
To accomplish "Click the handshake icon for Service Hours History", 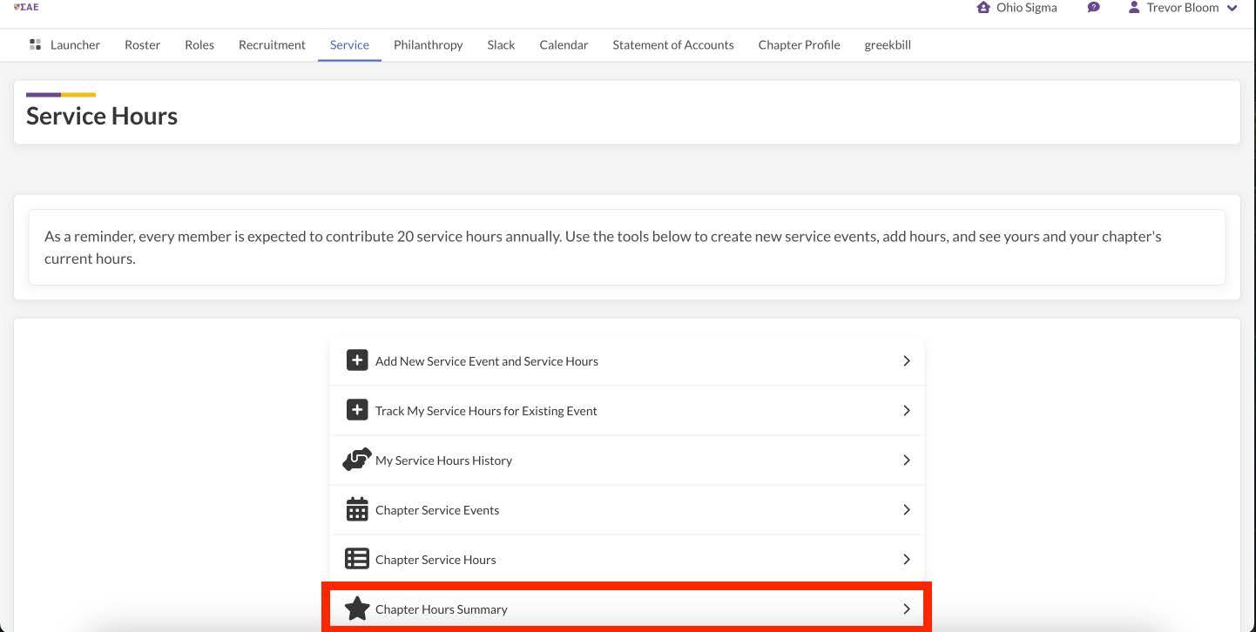I will tap(357, 460).
